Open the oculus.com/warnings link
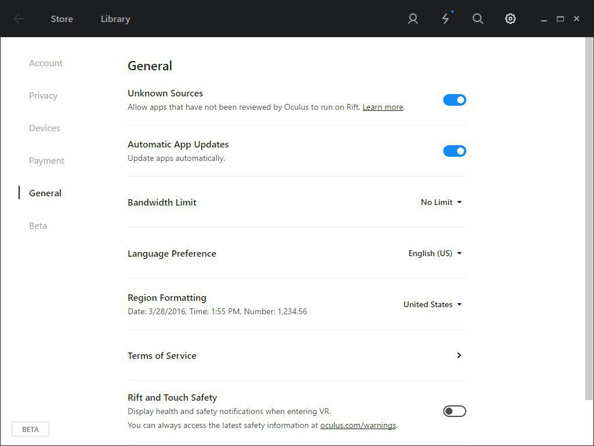This screenshot has height=446, width=594. [358, 425]
